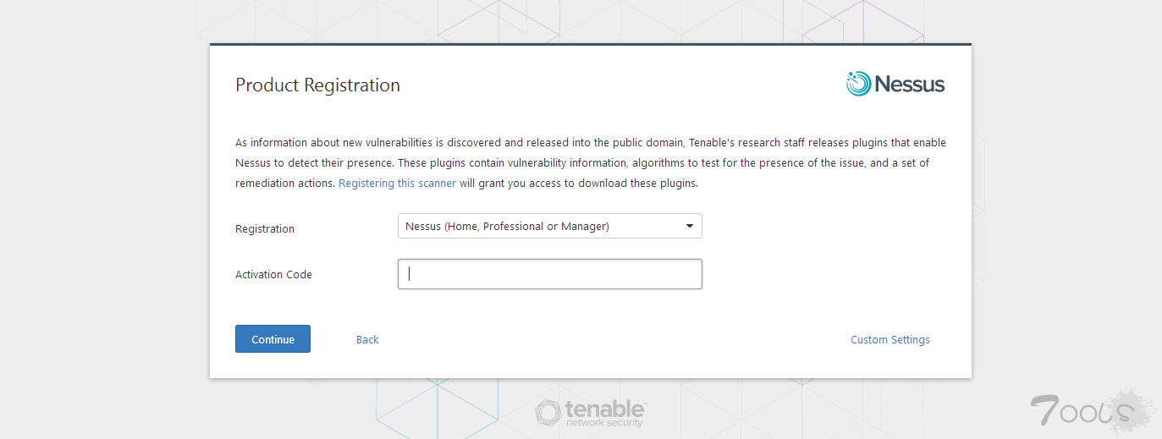Click the tenable network security wordmark

pos(605,414)
